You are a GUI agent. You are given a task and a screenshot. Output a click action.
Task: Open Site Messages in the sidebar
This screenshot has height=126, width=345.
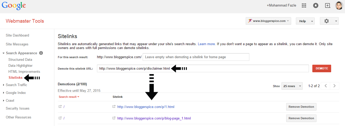(x=17, y=44)
